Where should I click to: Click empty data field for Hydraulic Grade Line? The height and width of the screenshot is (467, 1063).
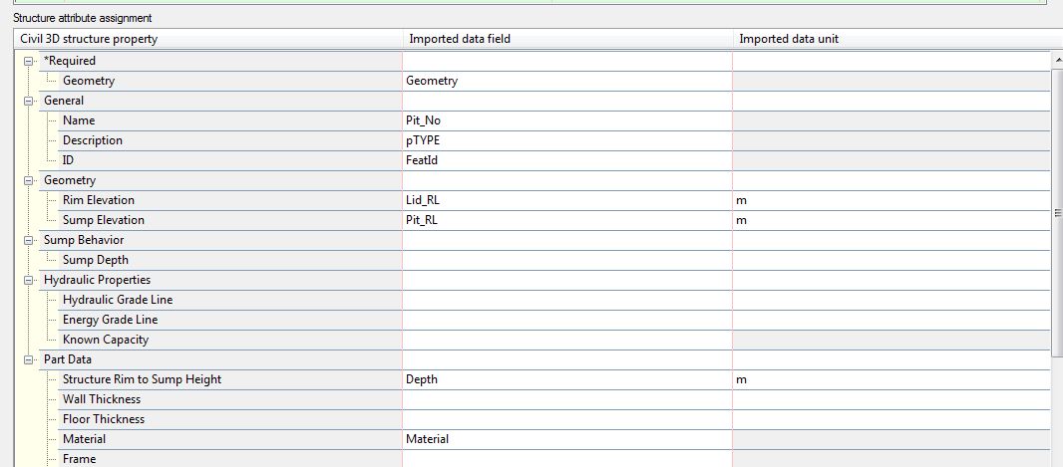click(x=567, y=300)
